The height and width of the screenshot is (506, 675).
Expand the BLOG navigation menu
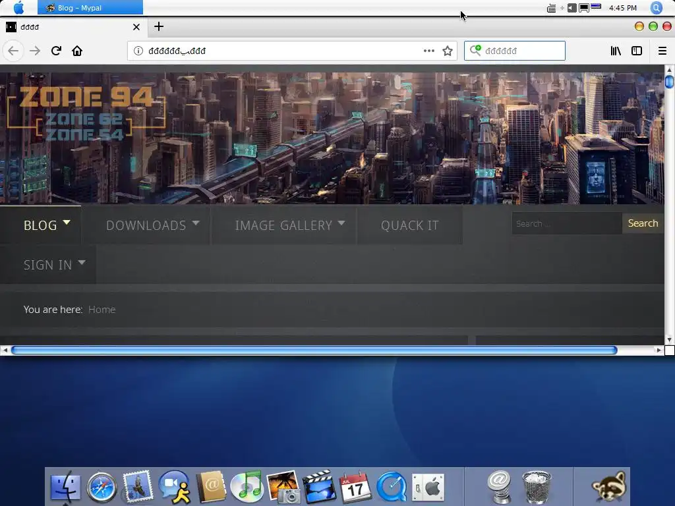pos(40,225)
